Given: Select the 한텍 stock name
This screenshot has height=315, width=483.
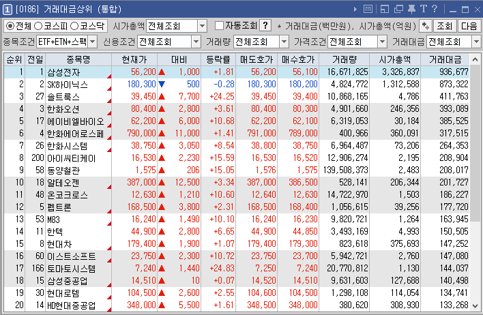Looking at the screenshot, I should pyautogui.click(x=55, y=232).
